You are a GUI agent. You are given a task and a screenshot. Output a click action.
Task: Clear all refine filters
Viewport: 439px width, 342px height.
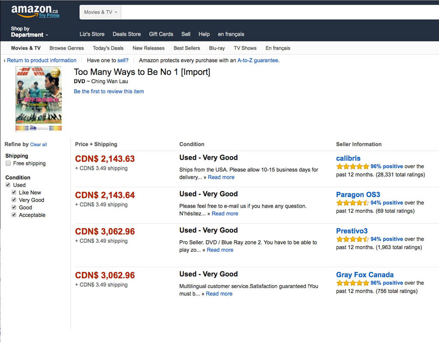click(39, 145)
